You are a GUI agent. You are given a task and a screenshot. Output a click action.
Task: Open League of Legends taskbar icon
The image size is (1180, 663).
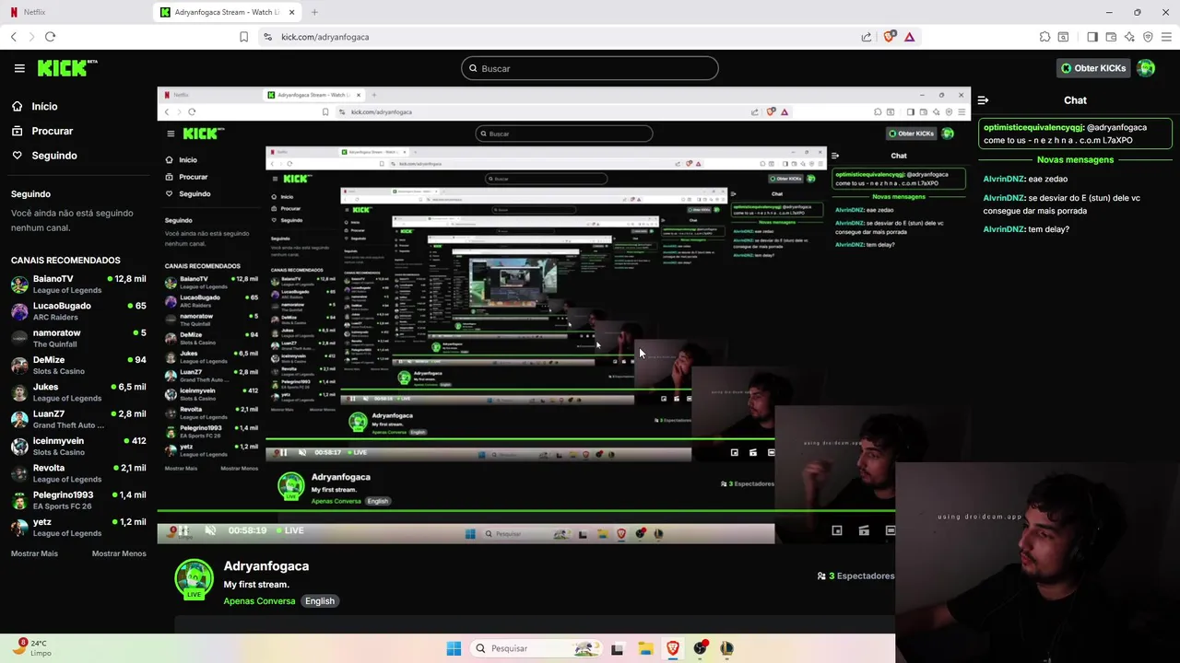[x=726, y=648]
